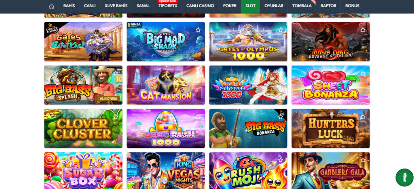Go to the home icon in navigation

pyautogui.click(x=51, y=6)
